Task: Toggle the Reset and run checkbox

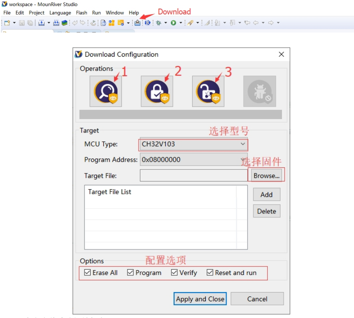Action: pos(210,272)
